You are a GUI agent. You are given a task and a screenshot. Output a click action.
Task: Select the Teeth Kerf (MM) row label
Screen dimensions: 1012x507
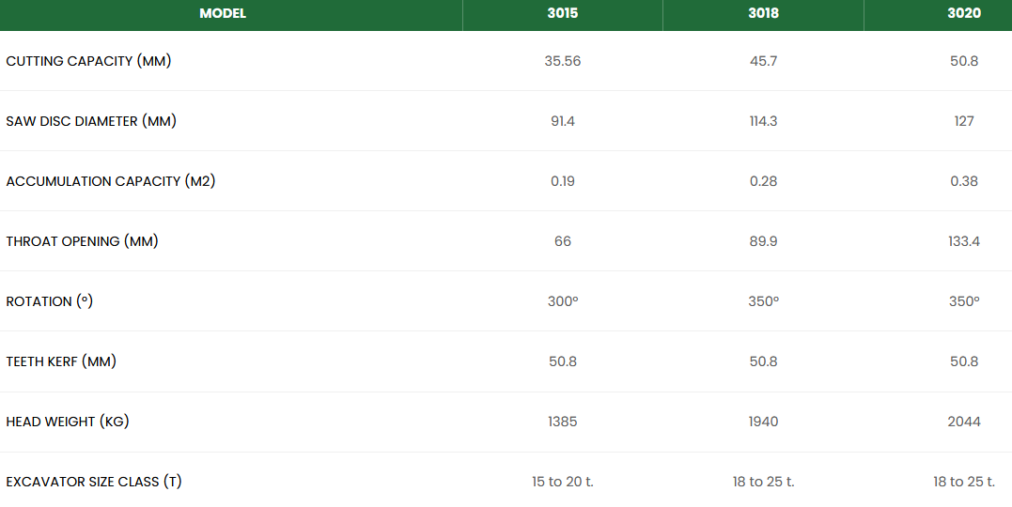(x=61, y=361)
